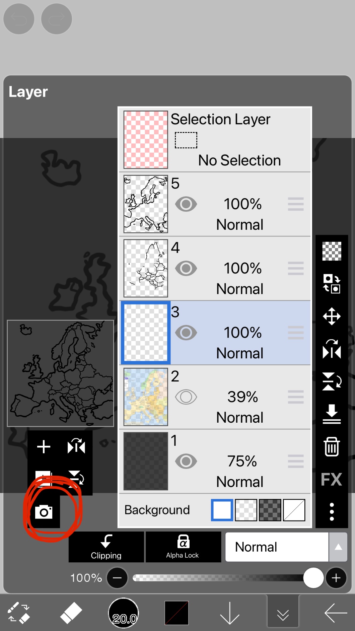The height and width of the screenshot is (631, 355).
Task: Add a new layer with plus icon
Action: pyautogui.click(x=44, y=447)
